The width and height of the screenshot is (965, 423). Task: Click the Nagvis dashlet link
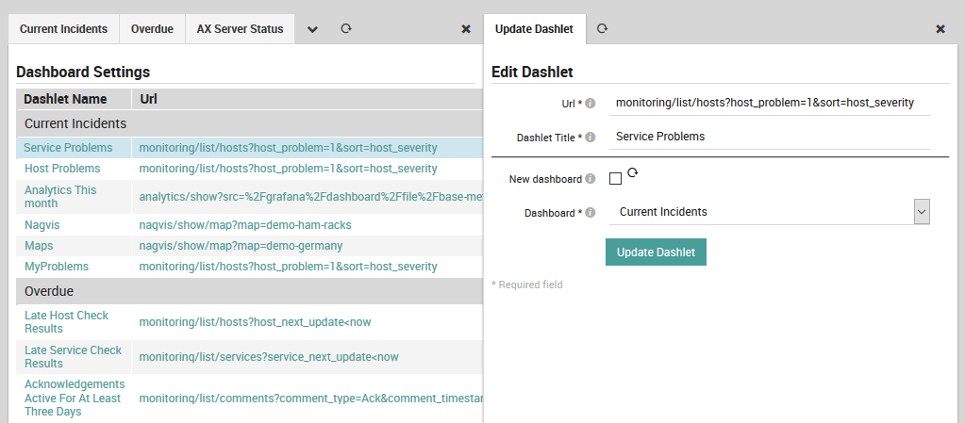(x=42, y=225)
